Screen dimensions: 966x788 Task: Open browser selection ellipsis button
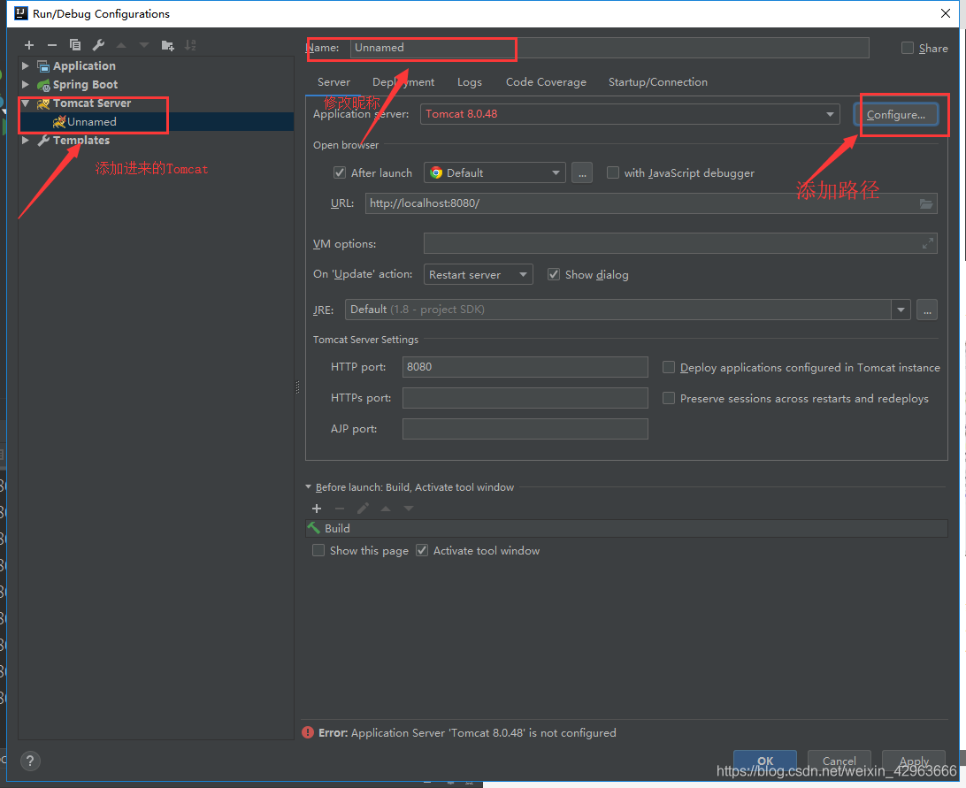coord(581,173)
